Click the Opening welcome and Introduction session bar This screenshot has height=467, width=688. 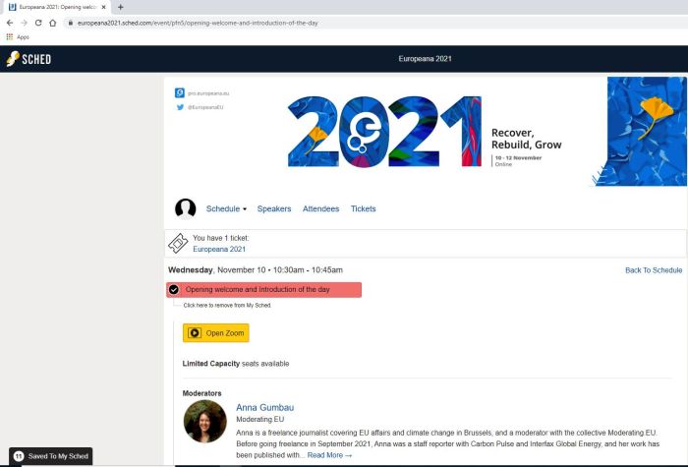point(263,290)
